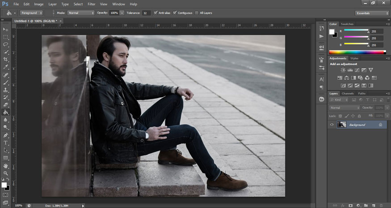The image size is (391, 208).
Task: Click the foreground color swatch in toolbar
Action: tap(4, 185)
